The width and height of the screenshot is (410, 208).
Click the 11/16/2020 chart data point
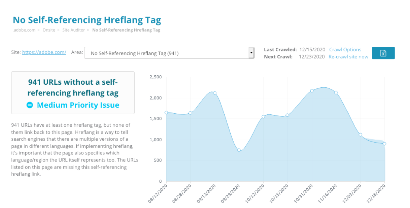(336, 92)
